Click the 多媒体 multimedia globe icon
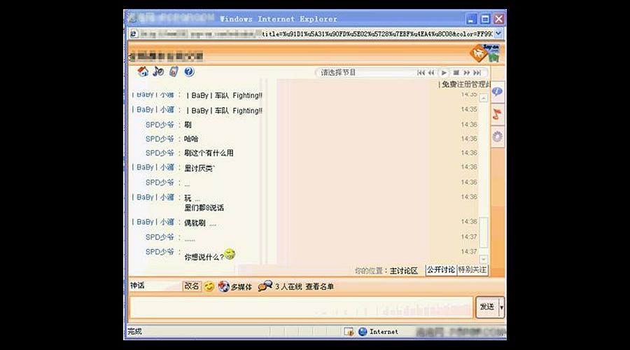Image resolution: width=630 pixels, height=350 pixels. click(x=223, y=286)
